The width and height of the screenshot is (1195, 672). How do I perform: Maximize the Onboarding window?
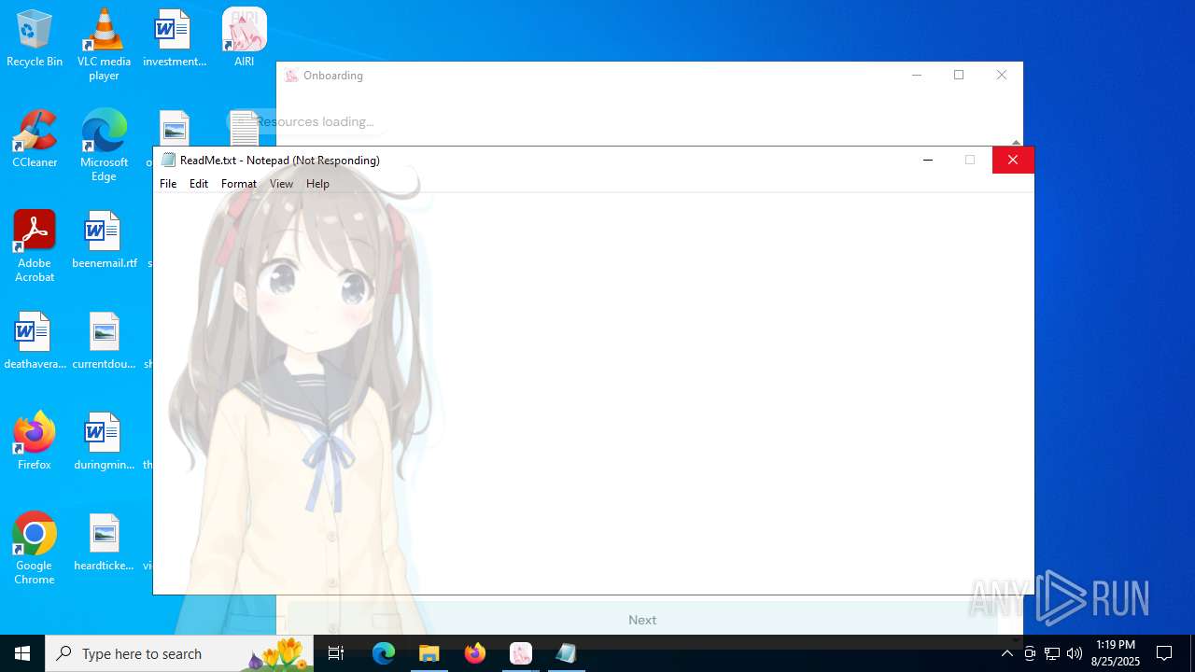[959, 75]
